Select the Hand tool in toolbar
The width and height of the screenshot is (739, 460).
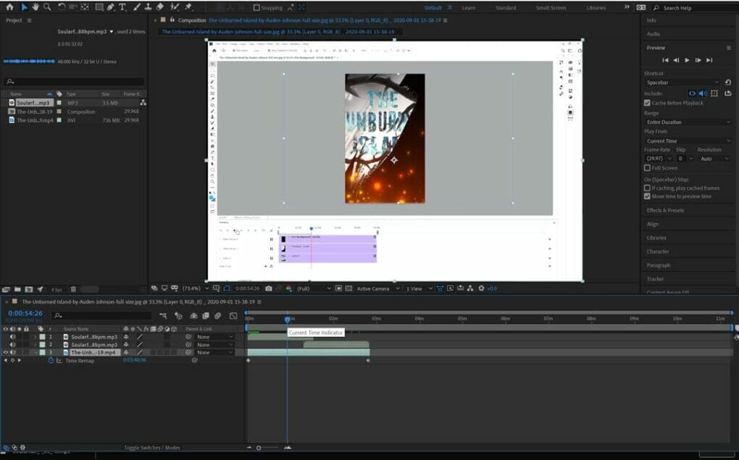click(35, 7)
